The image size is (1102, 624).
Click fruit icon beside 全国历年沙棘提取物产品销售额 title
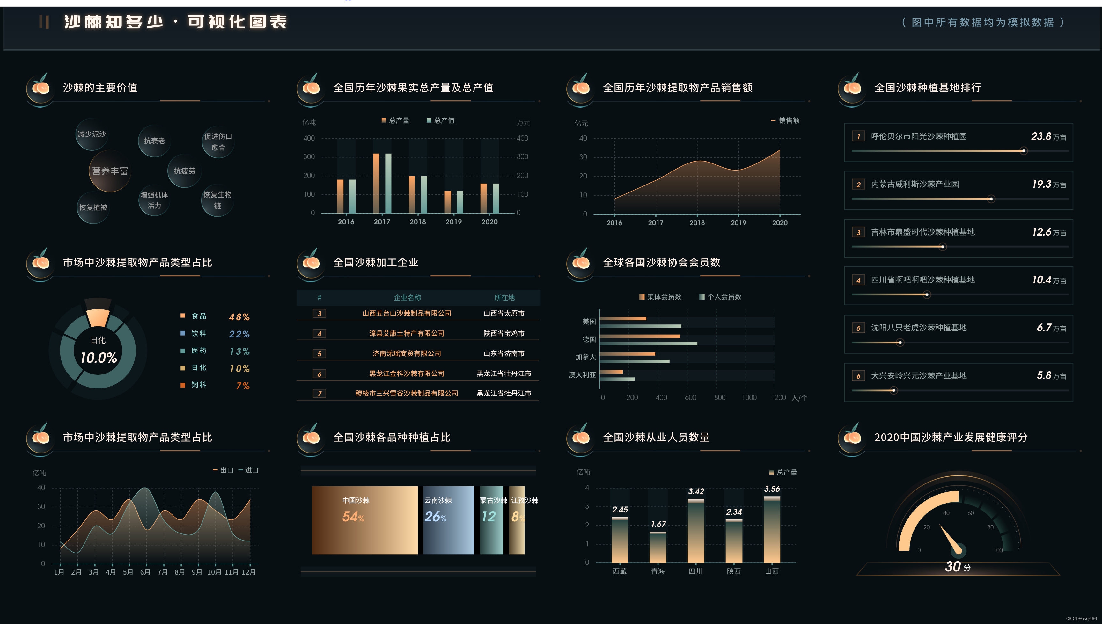pos(581,87)
